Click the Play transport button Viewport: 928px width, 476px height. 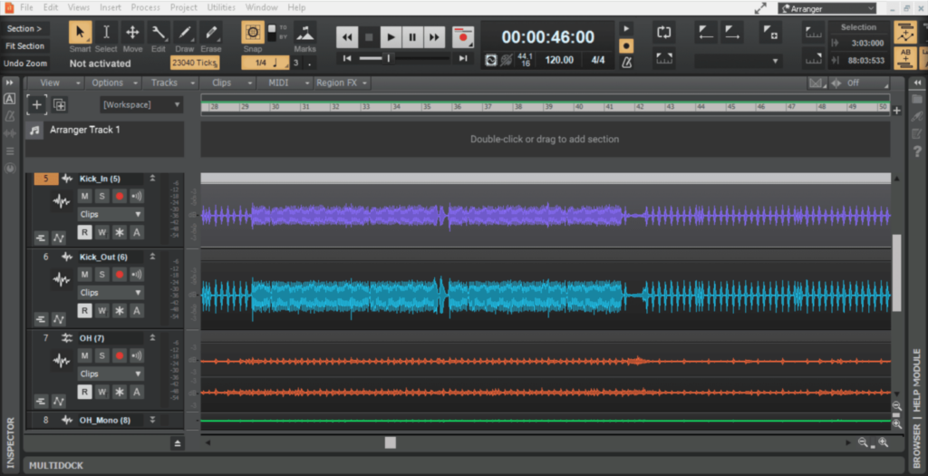391,37
